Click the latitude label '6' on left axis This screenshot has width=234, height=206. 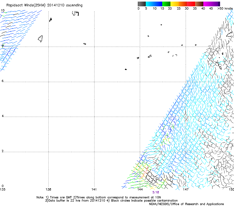point(3,81)
